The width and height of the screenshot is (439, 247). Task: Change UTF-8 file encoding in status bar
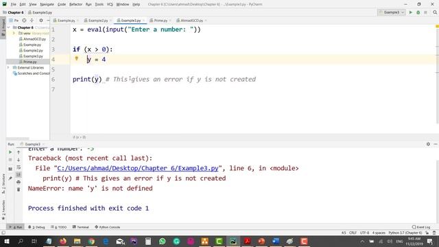[364, 233]
